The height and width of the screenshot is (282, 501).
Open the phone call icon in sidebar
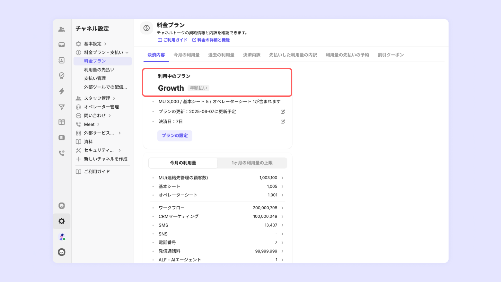[x=62, y=153]
